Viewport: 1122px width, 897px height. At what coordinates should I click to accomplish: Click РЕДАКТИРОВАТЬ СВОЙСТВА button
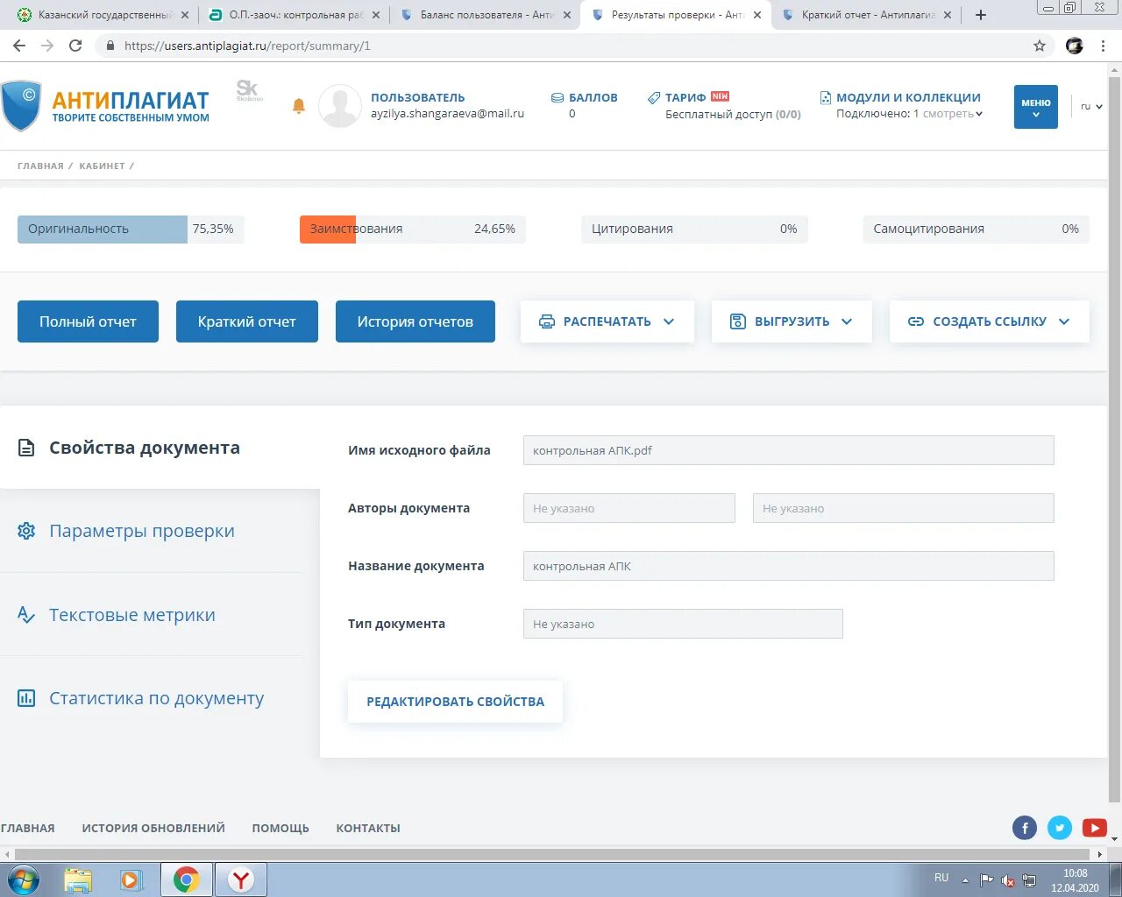(x=455, y=702)
